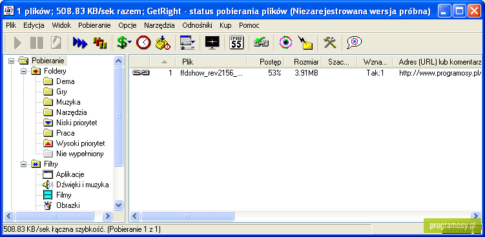
Task: Click the red-yellow stacked blocks icon
Action: tap(100, 43)
